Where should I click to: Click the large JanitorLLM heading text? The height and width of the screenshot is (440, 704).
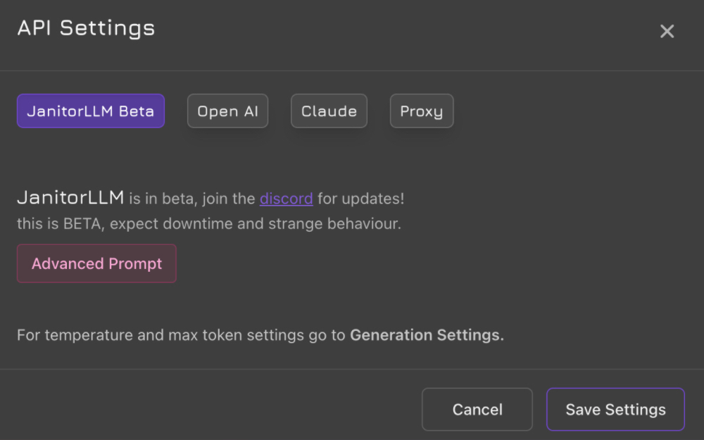pos(70,198)
